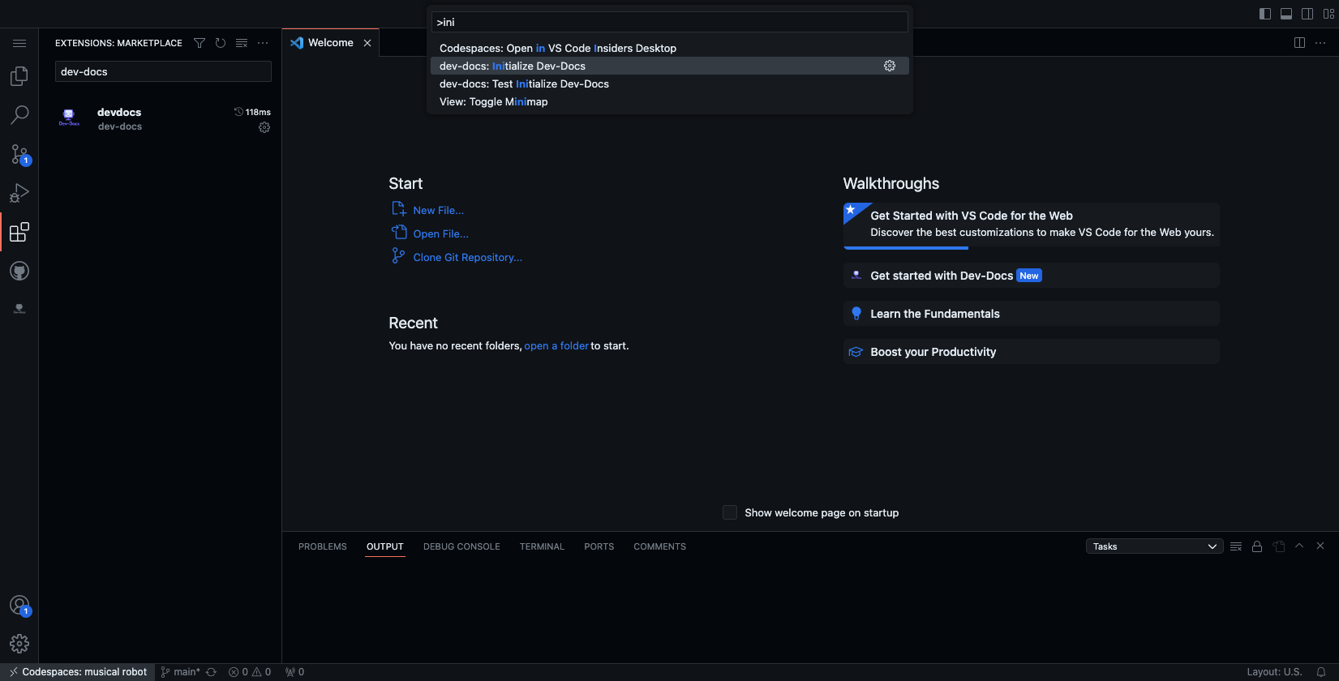Image resolution: width=1339 pixels, height=681 pixels.
Task: Open Manage gear for devdocs extension
Action: 264,127
